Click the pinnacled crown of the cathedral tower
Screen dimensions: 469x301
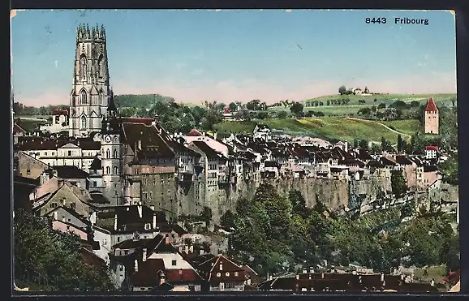click(91, 32)
